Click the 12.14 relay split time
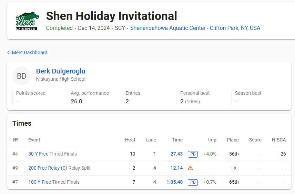 [176, 168]
